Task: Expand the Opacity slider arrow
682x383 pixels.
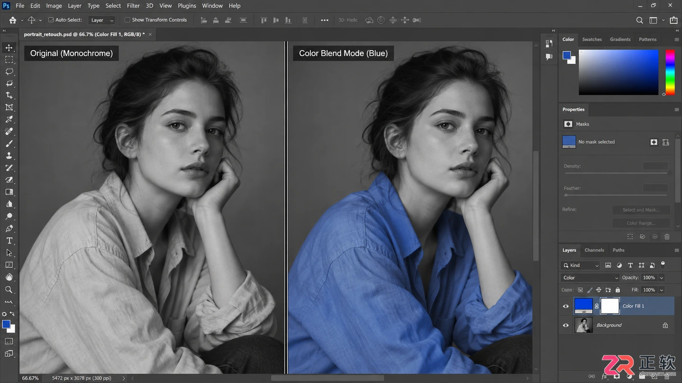Action: pos(662,278)
